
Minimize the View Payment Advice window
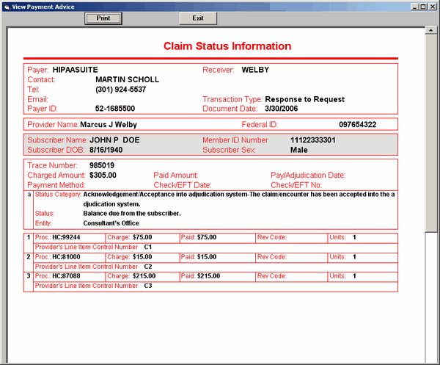(414, 5)
